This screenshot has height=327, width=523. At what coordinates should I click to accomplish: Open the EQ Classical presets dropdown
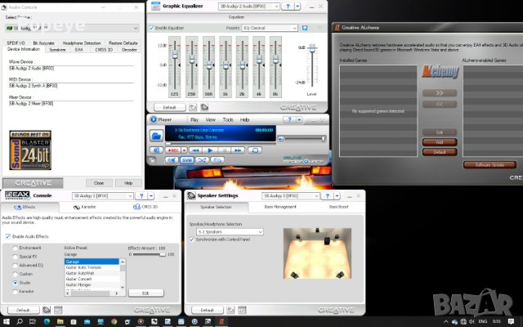click(270, 28)
